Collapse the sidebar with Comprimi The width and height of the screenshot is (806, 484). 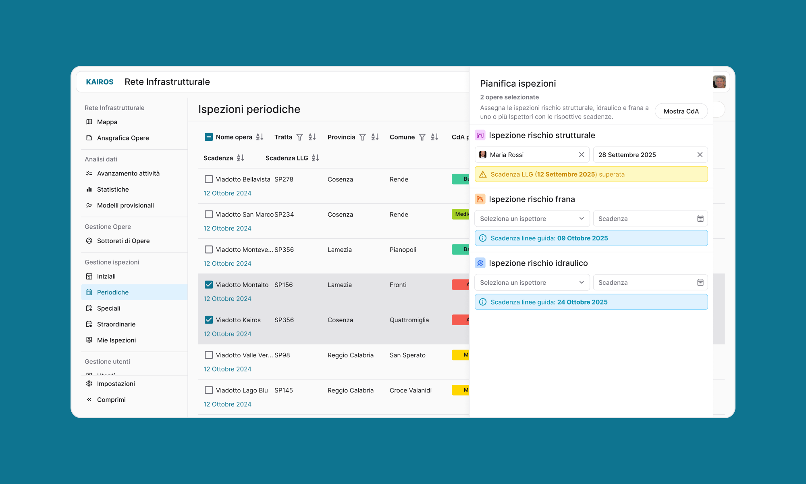click(111, 400)
